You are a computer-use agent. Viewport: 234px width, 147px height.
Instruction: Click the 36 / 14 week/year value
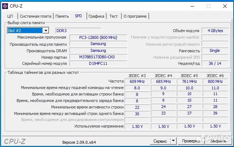(215, 63)
